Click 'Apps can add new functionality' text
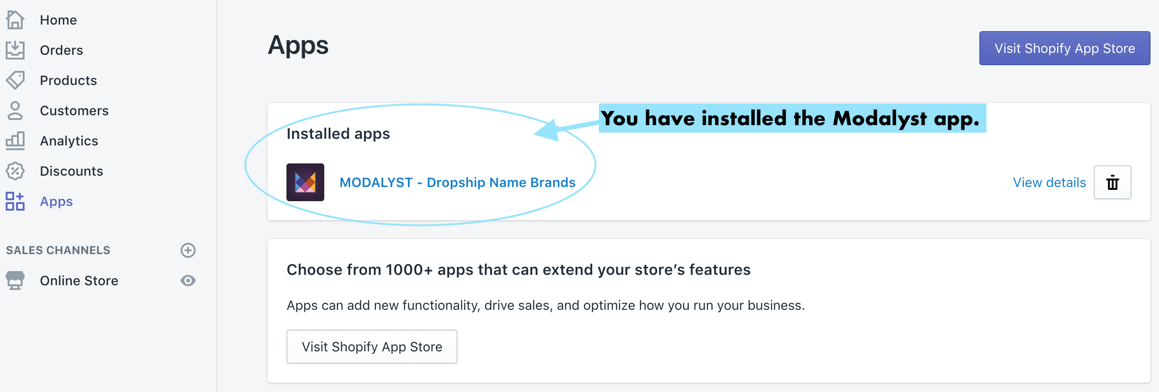This screenshot has width=1159, height=392. [546, 306]
